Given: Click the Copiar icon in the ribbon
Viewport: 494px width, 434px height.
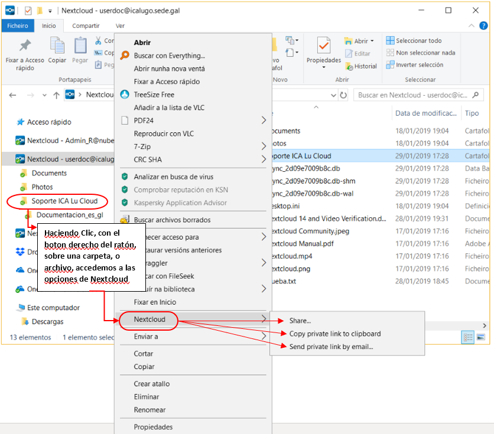Looking at the screenshot, I should click(57, 46).
